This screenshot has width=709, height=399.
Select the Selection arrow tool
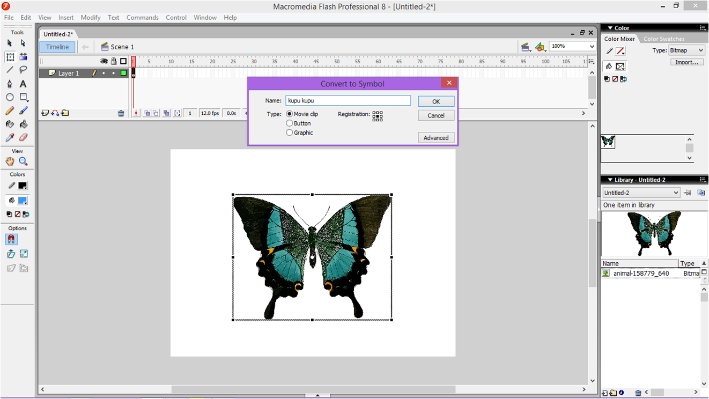(10, 43)
